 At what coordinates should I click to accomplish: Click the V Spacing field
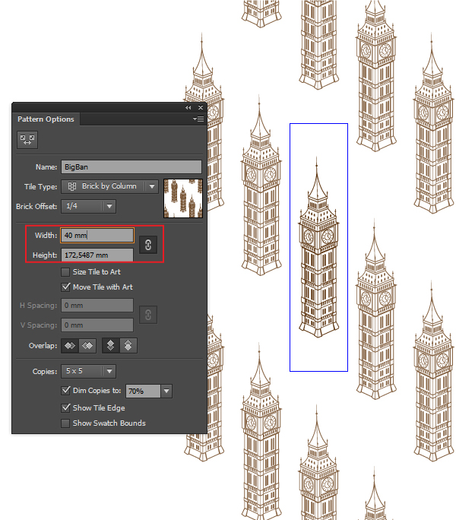[x=97, y=325]
